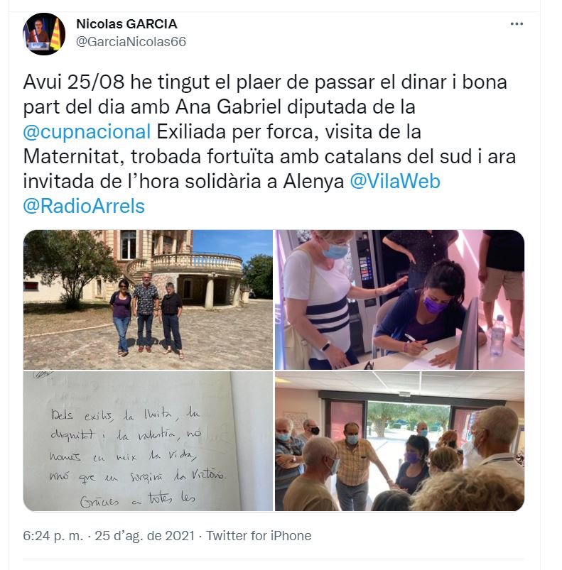Click the handwritten 'Gràcies a totes les' line
The image size is (562, 570).
coord(138,500)
